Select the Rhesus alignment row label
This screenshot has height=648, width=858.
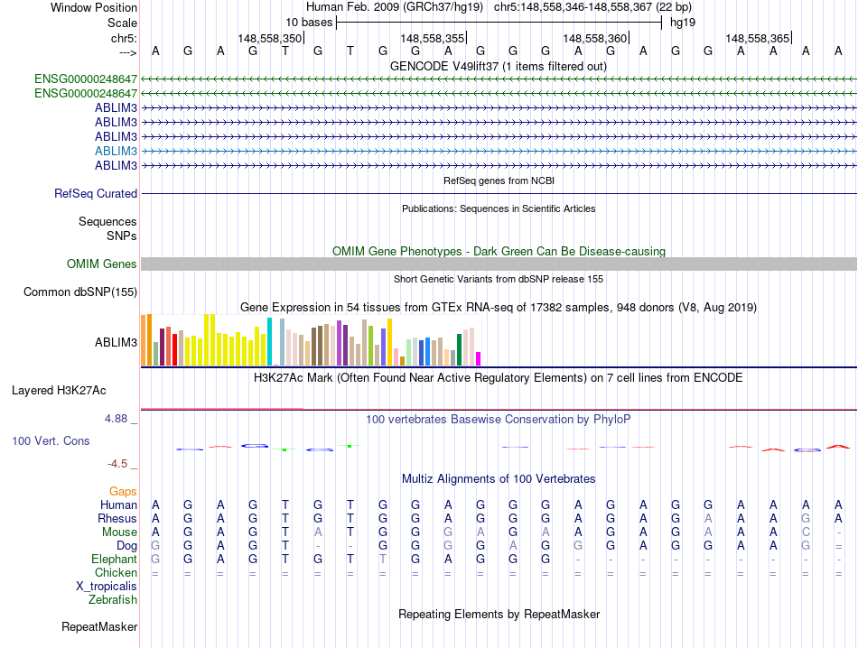(117, 519)
